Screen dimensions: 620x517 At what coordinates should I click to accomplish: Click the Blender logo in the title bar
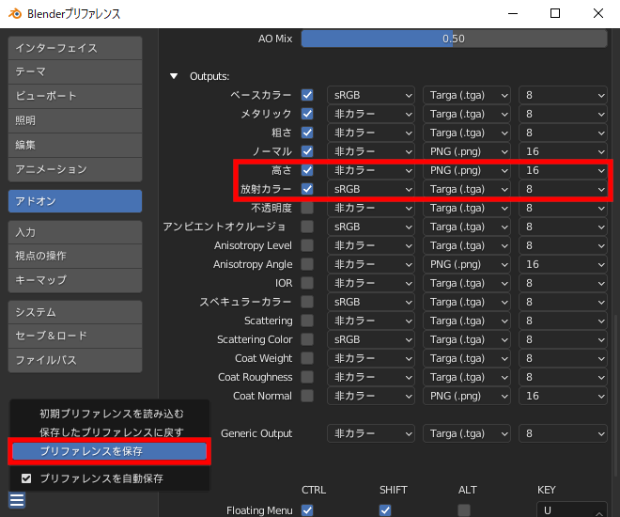[x=15, y=13]
